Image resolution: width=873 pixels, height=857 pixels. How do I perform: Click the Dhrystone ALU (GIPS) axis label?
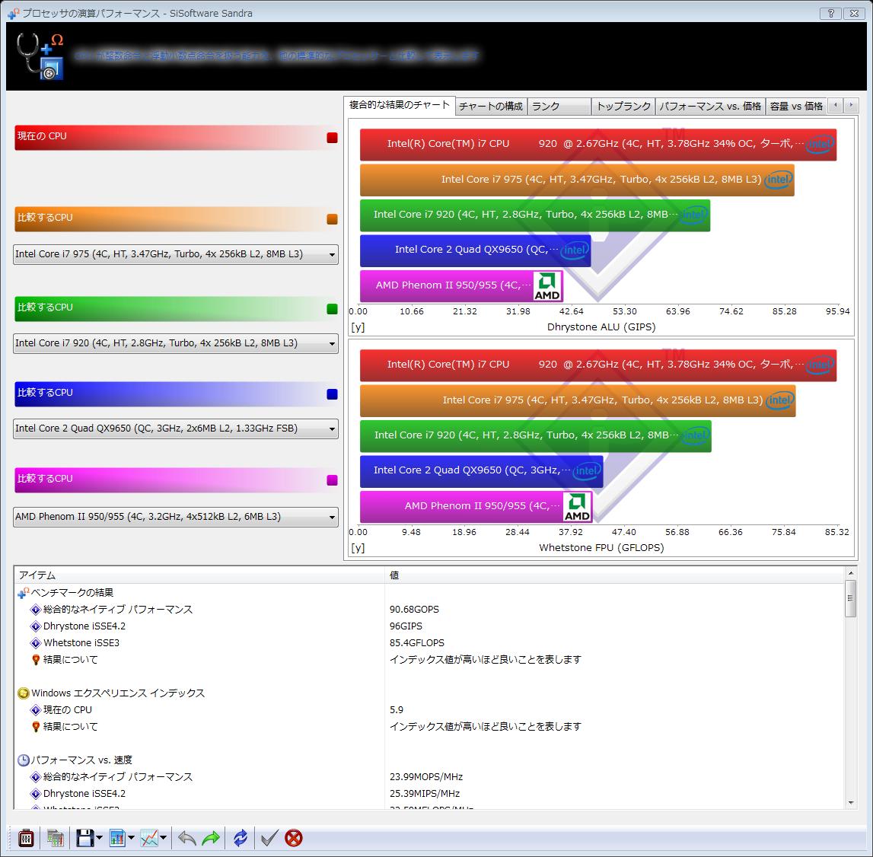(x=601, y=327)
